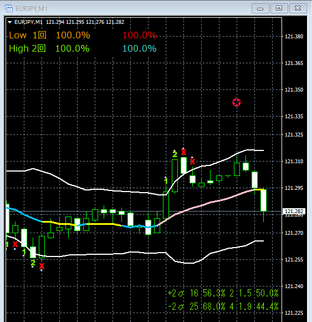Maximize the EURJPY,M1 chart window

(279, 8)
